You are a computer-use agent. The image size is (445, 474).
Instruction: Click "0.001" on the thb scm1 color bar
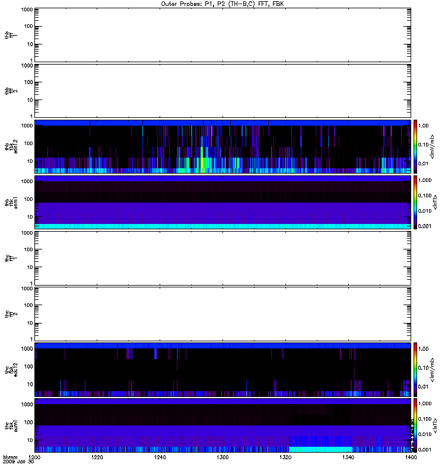coord(425,226)
